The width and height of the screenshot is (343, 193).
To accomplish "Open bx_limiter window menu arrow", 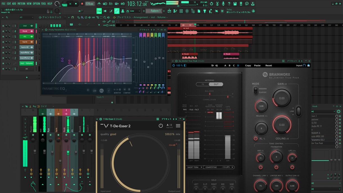I will (173, 61).
